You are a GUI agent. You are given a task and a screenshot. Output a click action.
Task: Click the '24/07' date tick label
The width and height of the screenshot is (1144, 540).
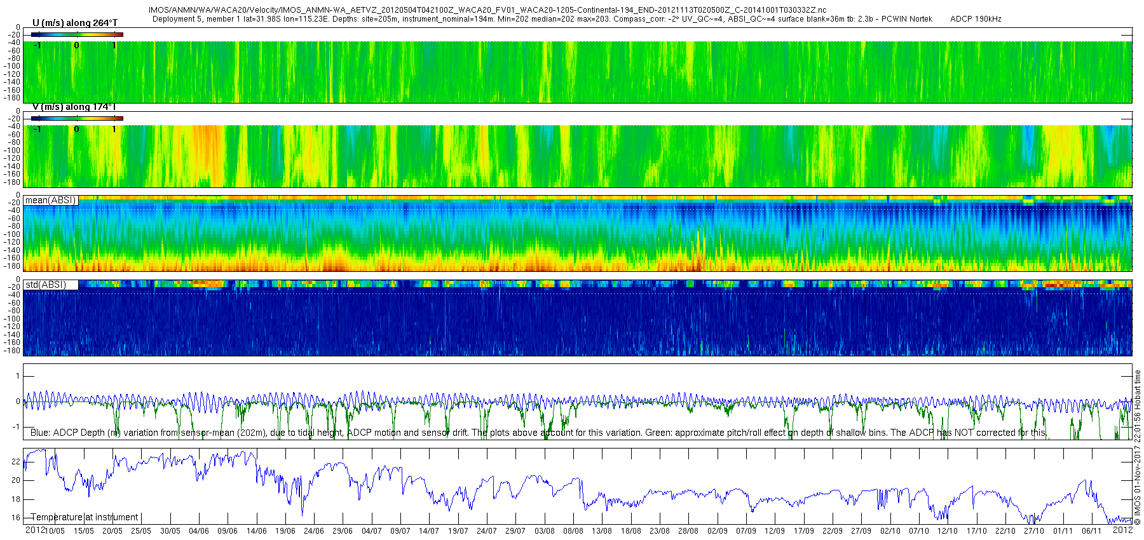[487, 531]
